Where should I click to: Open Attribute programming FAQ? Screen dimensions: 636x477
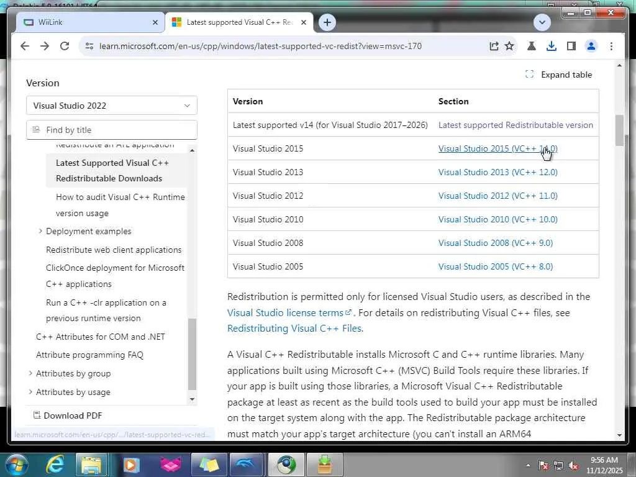tap(89, 355)
